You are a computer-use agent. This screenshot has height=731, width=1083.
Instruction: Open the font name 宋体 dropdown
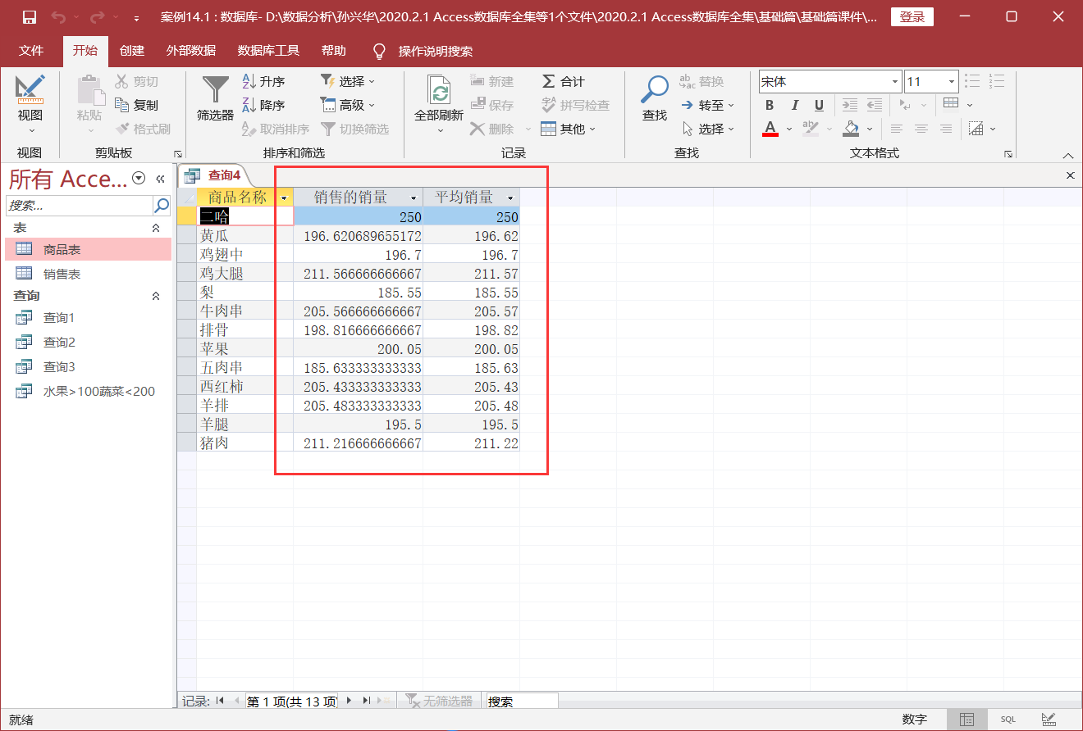[x=895, y=82]
